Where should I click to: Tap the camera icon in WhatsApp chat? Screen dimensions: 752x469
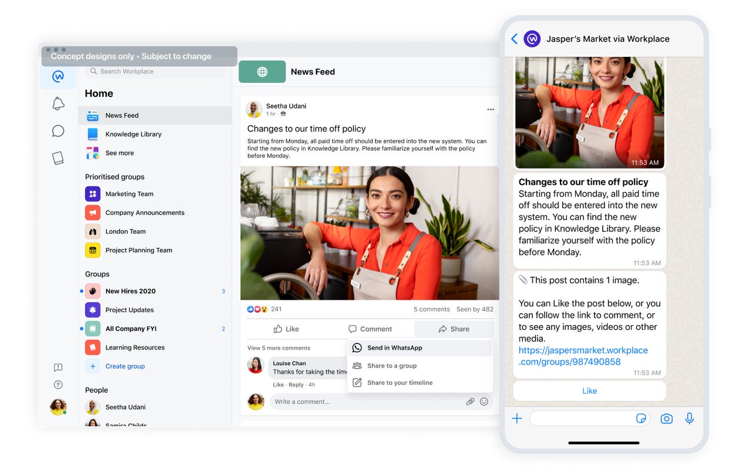[x=666, y=419]
